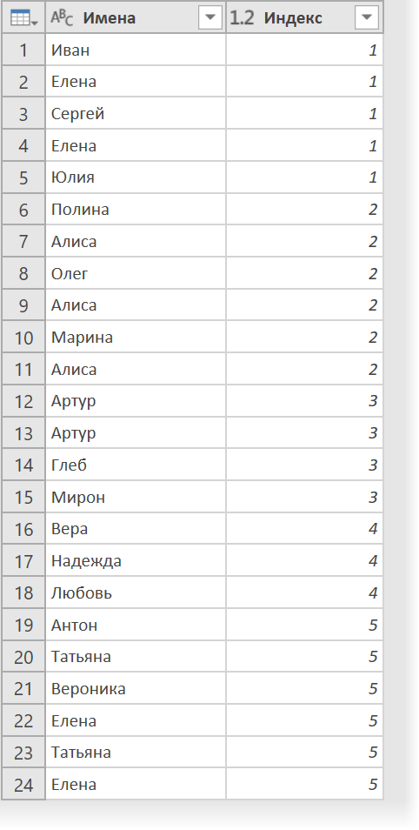
Task: Click the cell containing Надежда
Action: tap(136, 560)
